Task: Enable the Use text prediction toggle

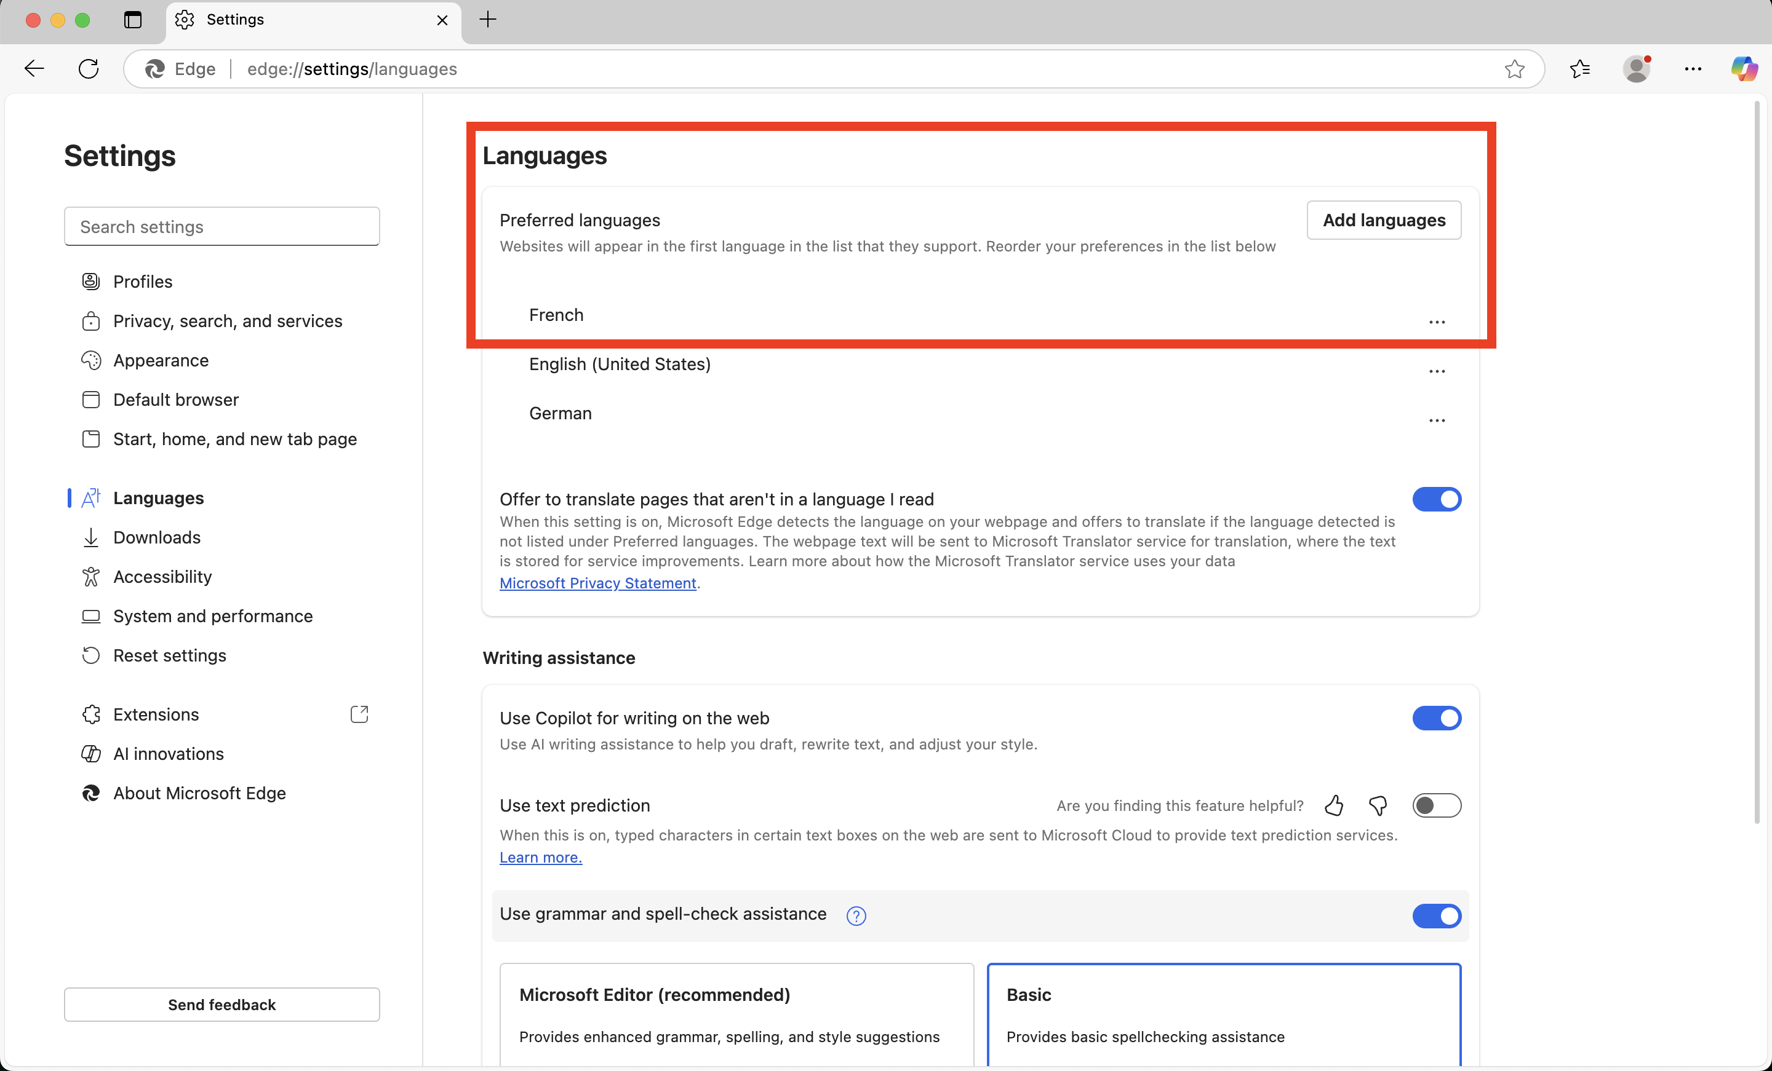Action: pyautogui.click(x=1436, y=806)
